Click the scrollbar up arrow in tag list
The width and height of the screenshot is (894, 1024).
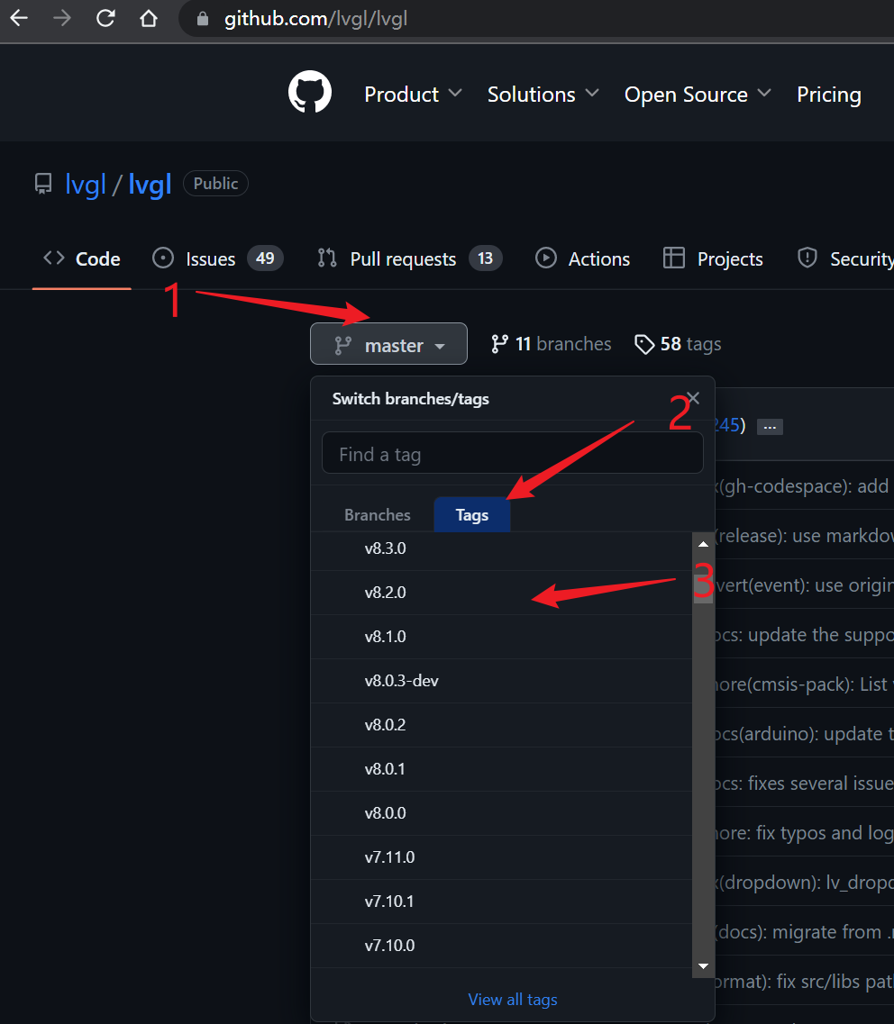pyautogui.click(x=703, y=544)
